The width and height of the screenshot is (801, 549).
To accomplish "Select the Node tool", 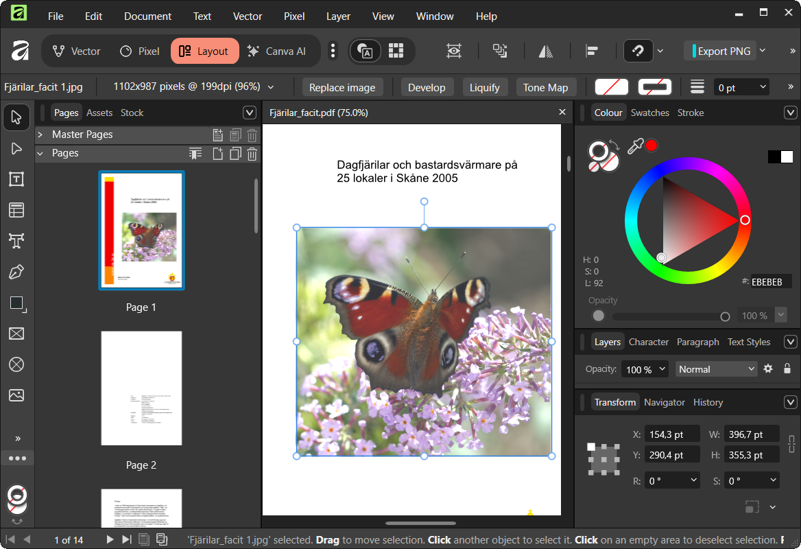I will tap(16, 149).
